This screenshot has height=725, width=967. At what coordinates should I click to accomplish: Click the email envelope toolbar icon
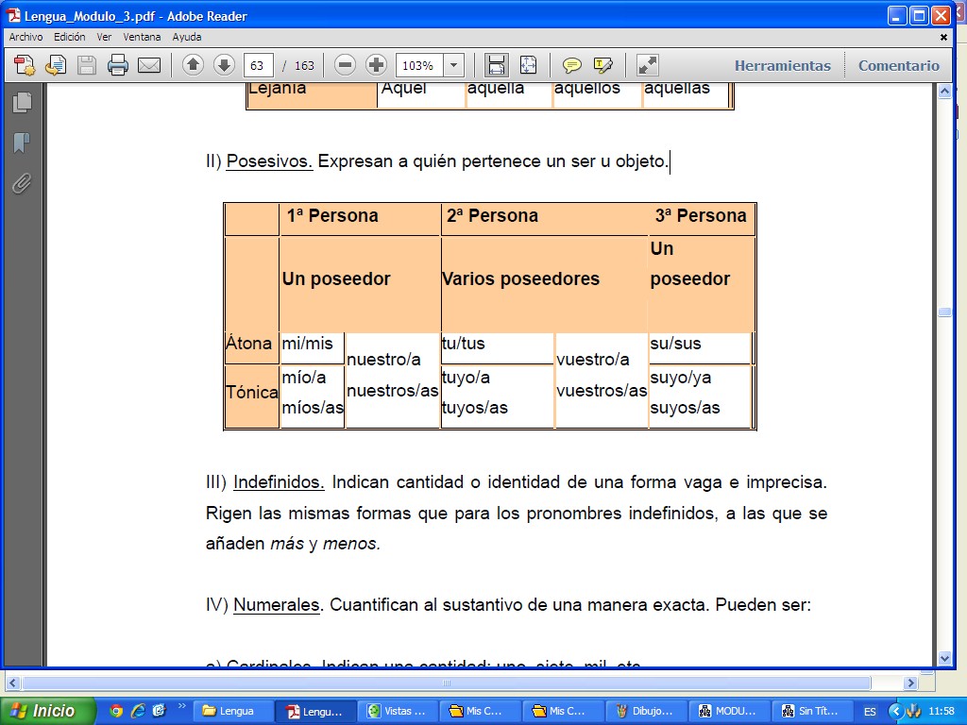click(149, 65)
